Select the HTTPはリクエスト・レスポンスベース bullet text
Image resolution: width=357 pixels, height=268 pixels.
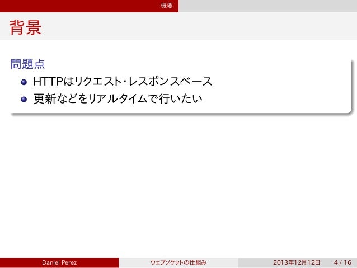pos(123,81)
